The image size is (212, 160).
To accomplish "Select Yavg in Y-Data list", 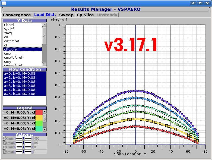I will point(23,33).
